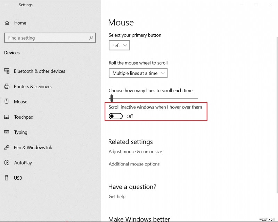Select the Mouse icon in the sidebar

(7, 102)
